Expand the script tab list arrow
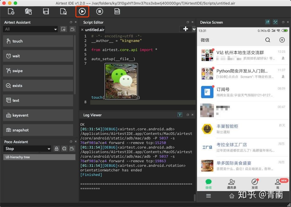291x207 pixels. 194,29
